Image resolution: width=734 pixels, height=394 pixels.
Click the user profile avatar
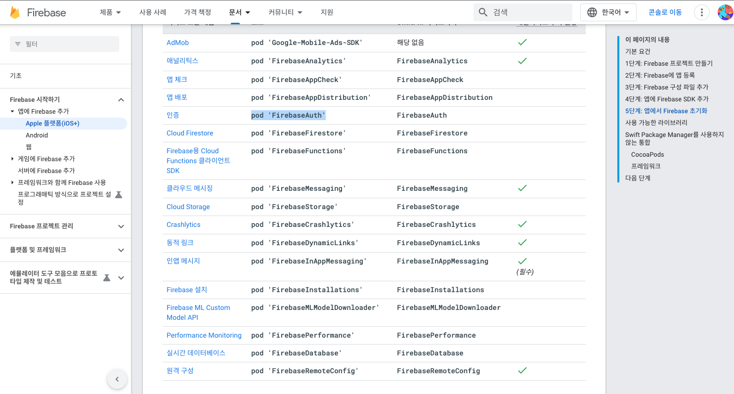725,12
